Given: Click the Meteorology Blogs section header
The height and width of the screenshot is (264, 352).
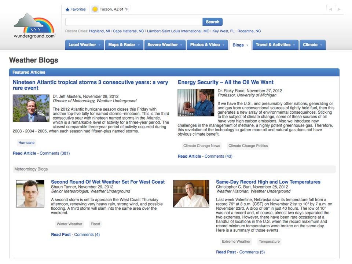Looking at the screenshot, I should [x=174, y=169].
